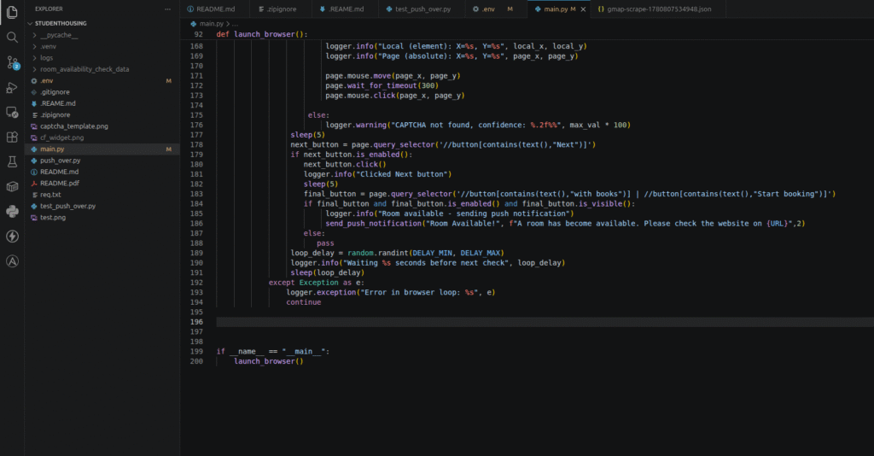
Task: Click the 'loop_delay = random.randint' line
Action: (397, 253)
